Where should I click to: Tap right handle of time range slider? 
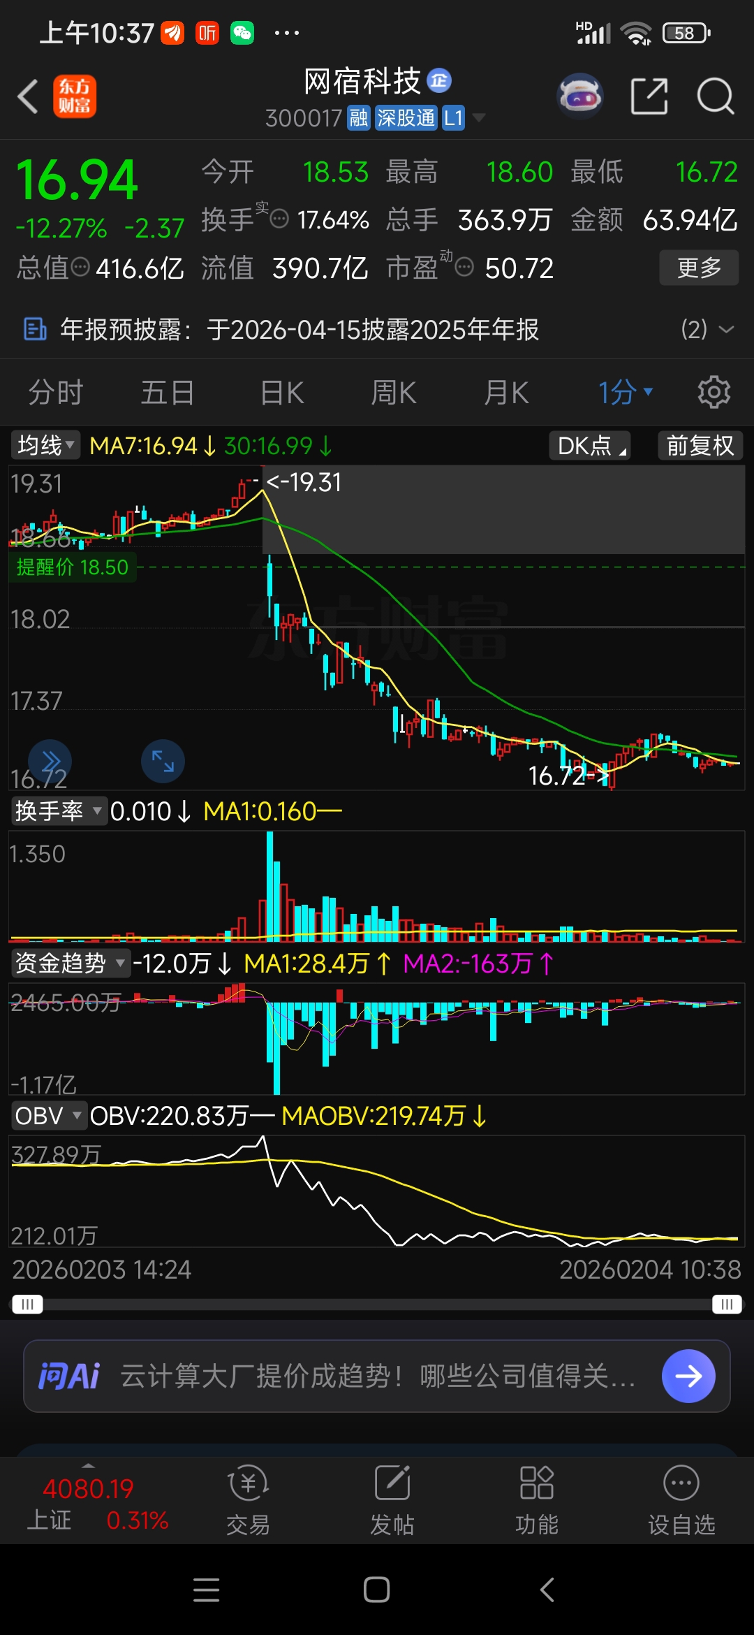727,1304
